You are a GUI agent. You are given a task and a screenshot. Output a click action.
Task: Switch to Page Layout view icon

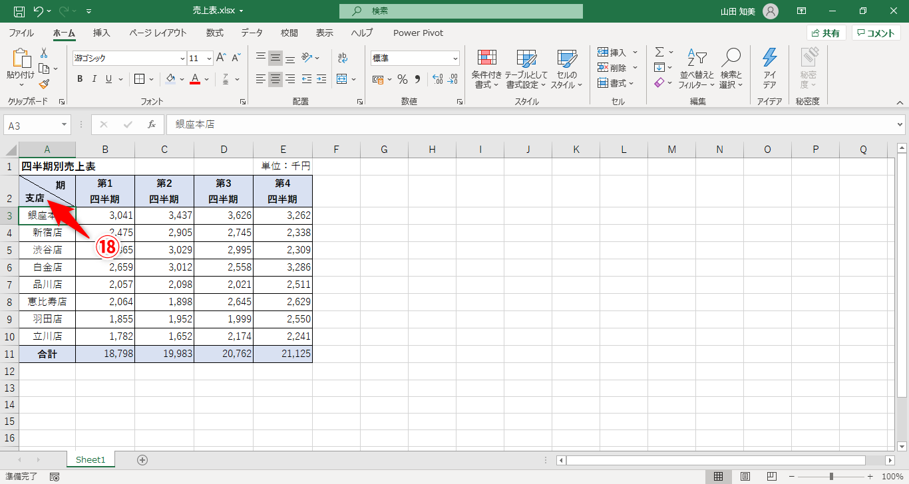pos(746,477)
